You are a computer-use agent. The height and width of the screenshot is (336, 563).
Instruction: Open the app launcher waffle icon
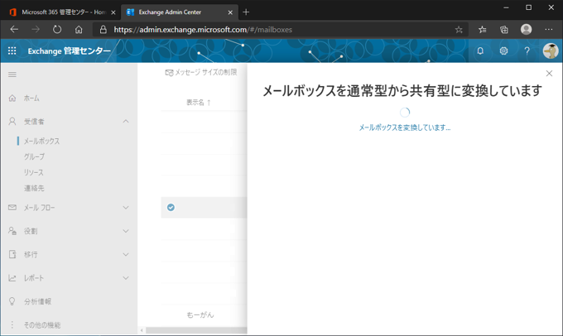(x=12, y=50)
